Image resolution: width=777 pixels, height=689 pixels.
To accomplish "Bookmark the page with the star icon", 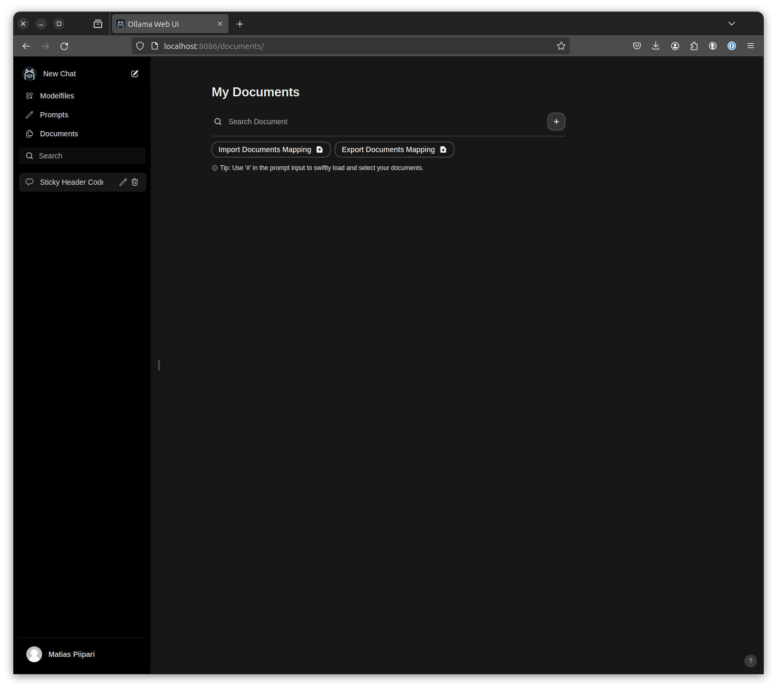I will [x=561, y=46].
